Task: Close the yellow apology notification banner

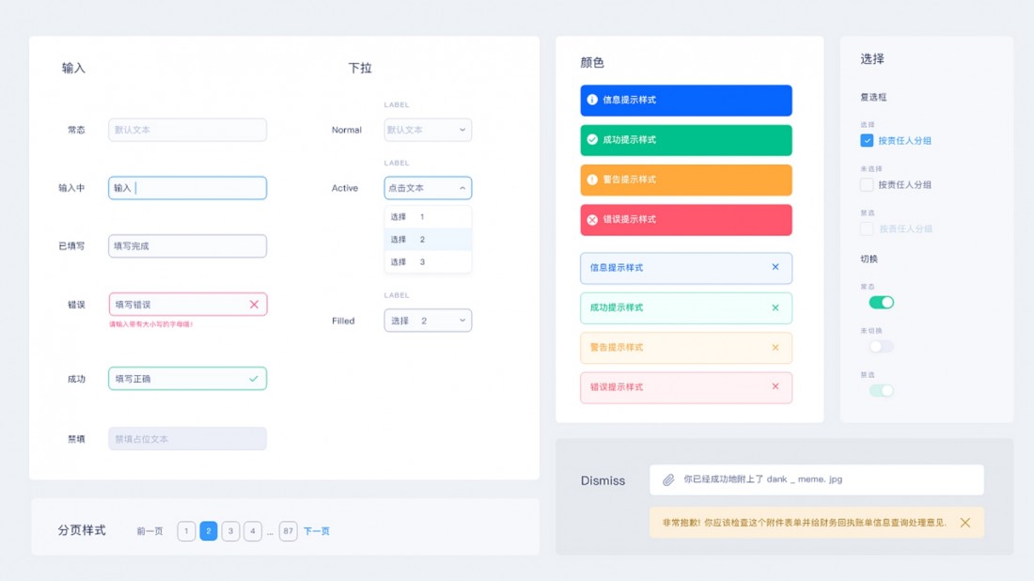Action: tap(965, 523)
